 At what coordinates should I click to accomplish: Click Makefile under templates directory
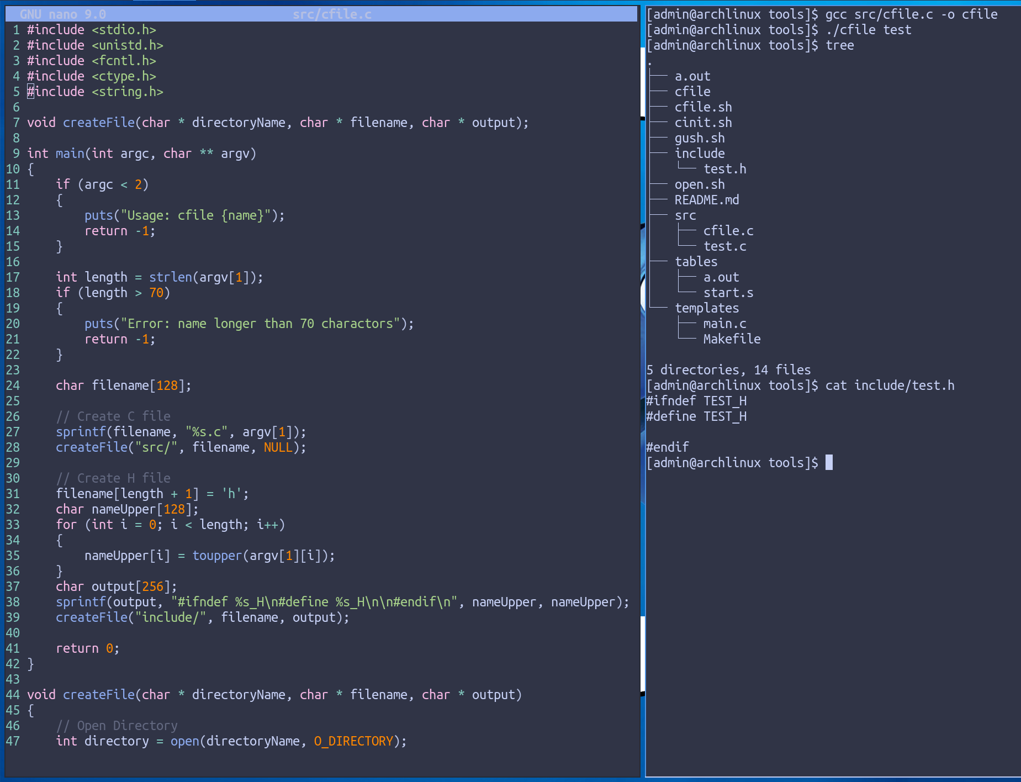pyautogui.click(x=732, y=339)
